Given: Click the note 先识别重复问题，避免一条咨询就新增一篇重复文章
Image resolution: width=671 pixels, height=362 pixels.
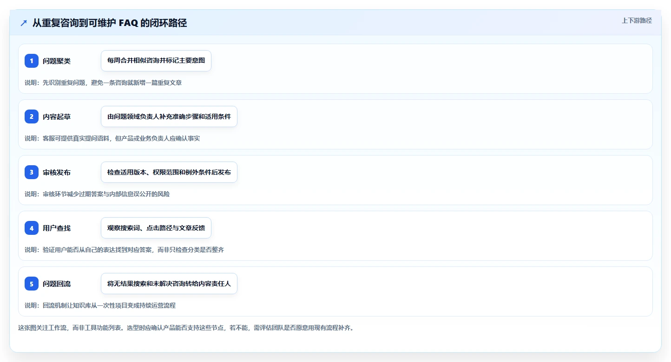Looking at the screenshot, I should click(112, 83).
